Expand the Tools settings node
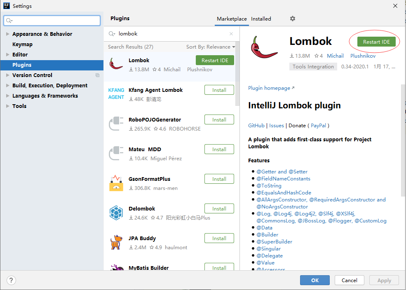This screenshot has height=290, width=406. click(7, 106)
